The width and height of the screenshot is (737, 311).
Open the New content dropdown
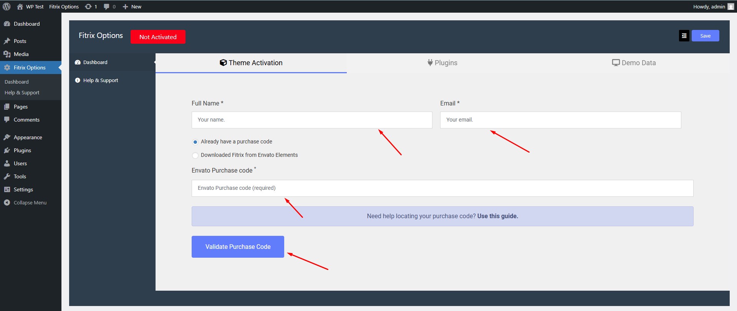(x=132, y=7)
